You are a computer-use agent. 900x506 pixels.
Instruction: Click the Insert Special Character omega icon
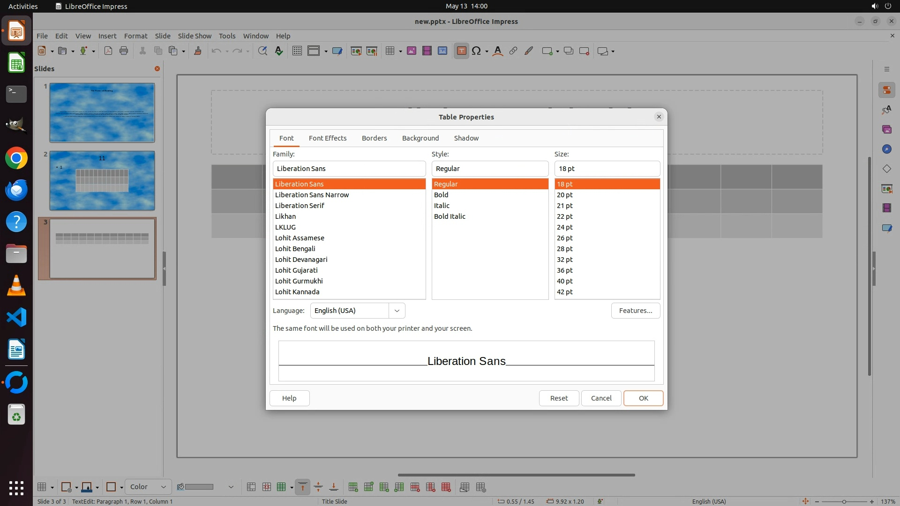[x=476, y=51]
